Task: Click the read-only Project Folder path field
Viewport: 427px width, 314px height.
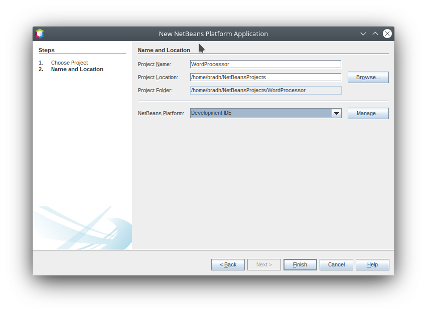Action: [265, 90]
